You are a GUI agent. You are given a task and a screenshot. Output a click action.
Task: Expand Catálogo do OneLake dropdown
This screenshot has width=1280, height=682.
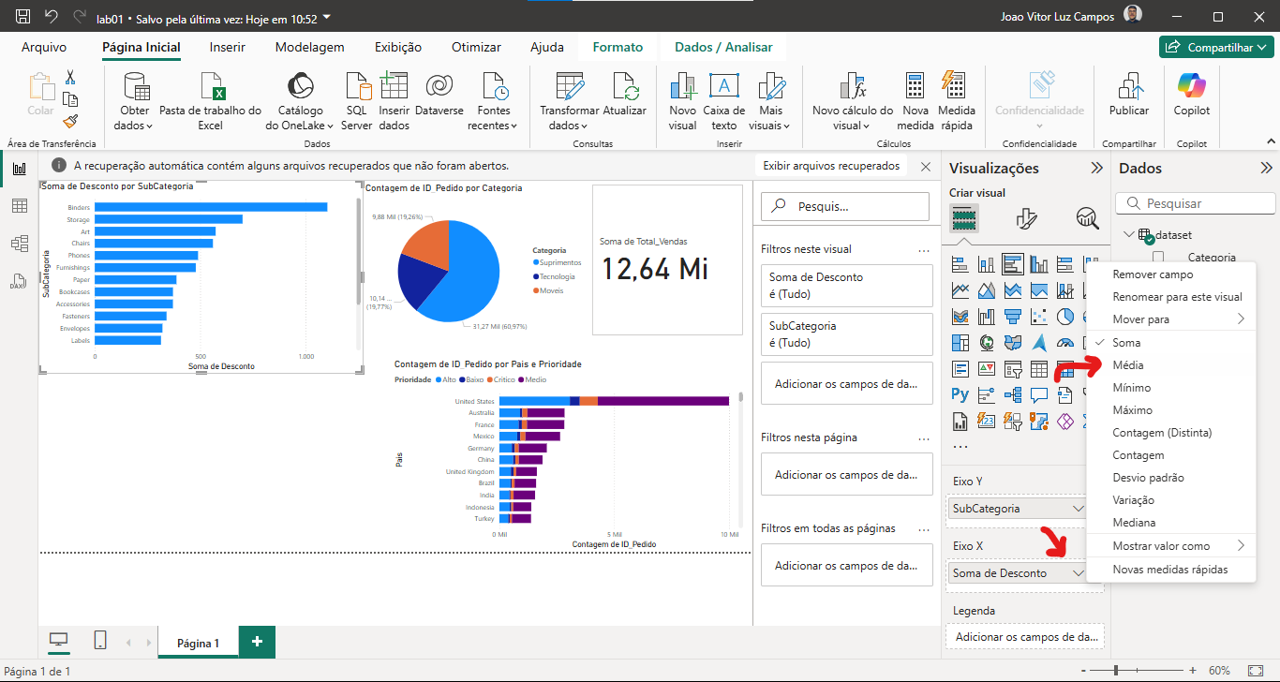click(300, 126)
